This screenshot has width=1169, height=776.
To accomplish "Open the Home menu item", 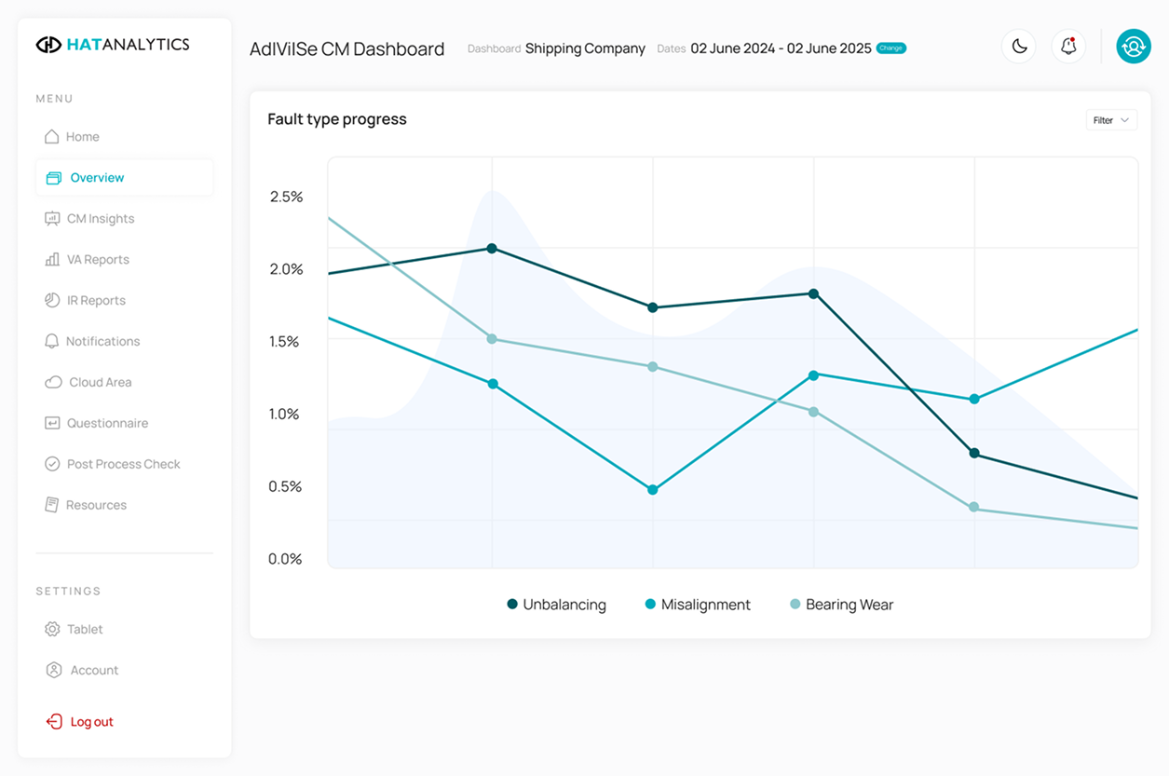I will click(83, 136).
